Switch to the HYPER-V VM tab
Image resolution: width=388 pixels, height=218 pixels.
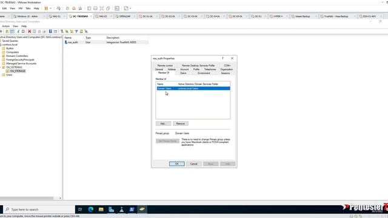tap(278, 16)
